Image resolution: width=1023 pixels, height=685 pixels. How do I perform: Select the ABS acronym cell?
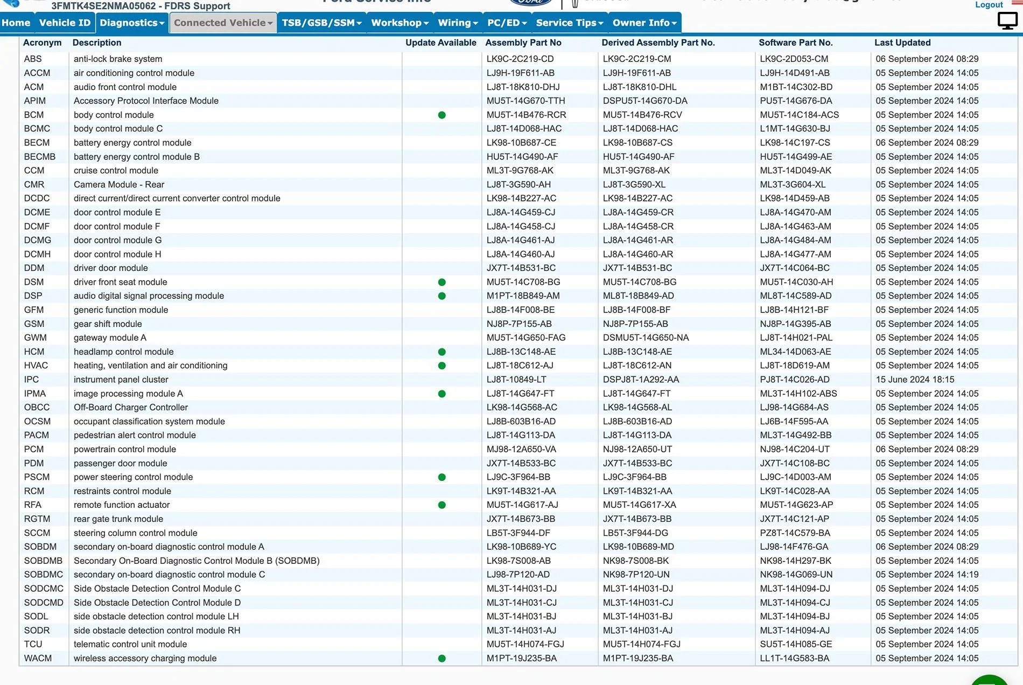click(33, 59)
